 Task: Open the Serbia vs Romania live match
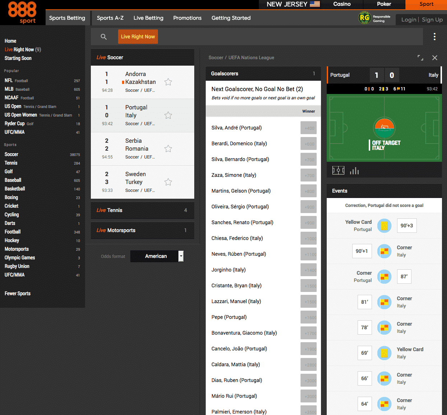143,149
